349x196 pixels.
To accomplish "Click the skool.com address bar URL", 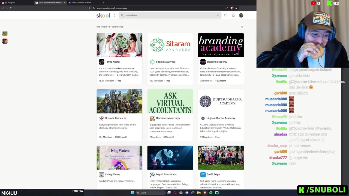I will [112, 8].
